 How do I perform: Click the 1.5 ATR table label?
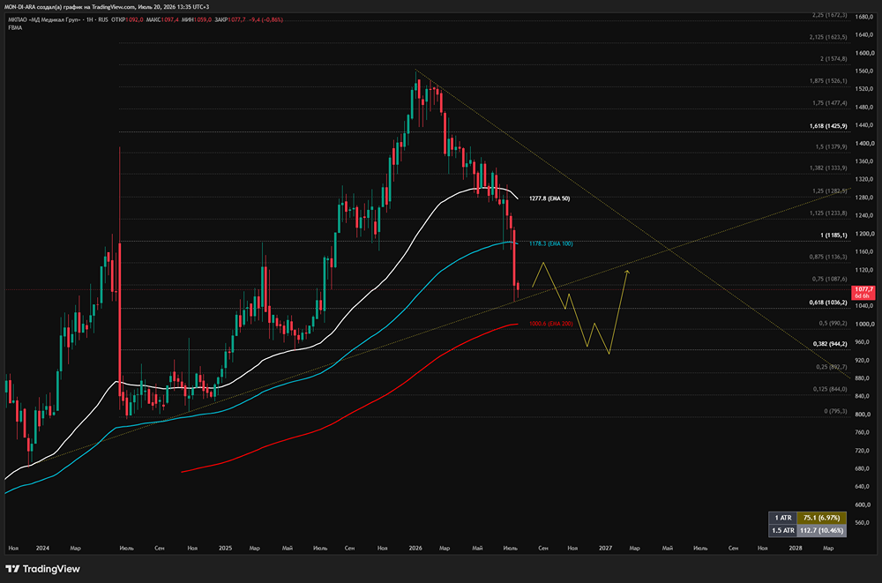783,530
